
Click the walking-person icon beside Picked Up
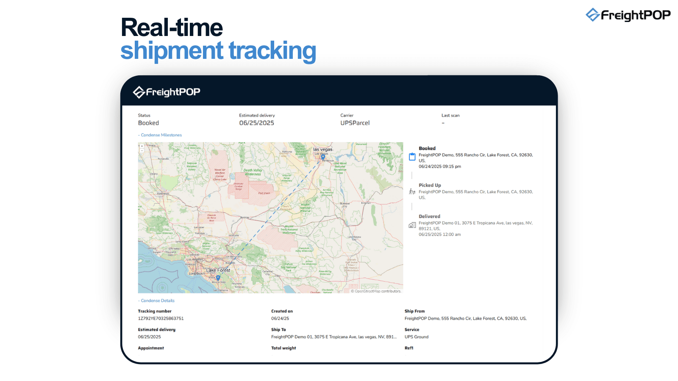coord(412,191)
